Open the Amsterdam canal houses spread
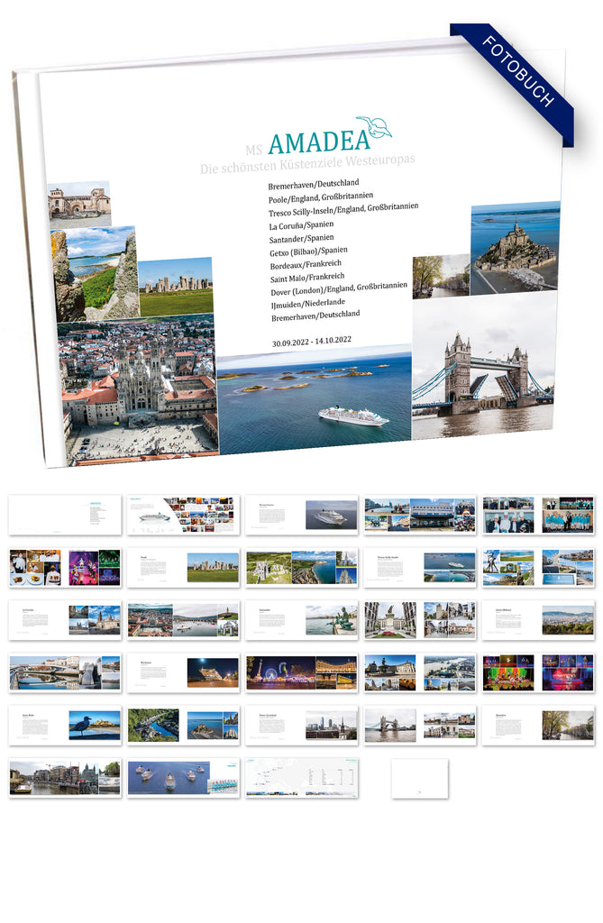The height and width of the screenshot is (923, 603). coord(66,778)
